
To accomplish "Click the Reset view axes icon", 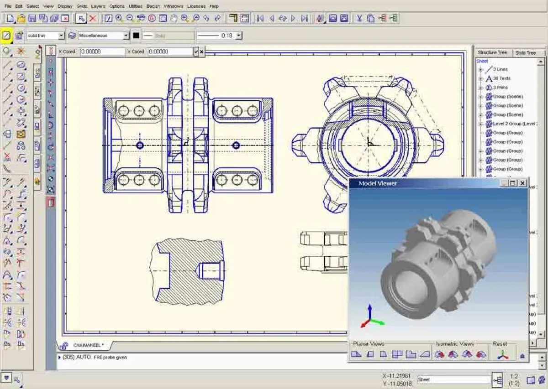I will (503, 354).
